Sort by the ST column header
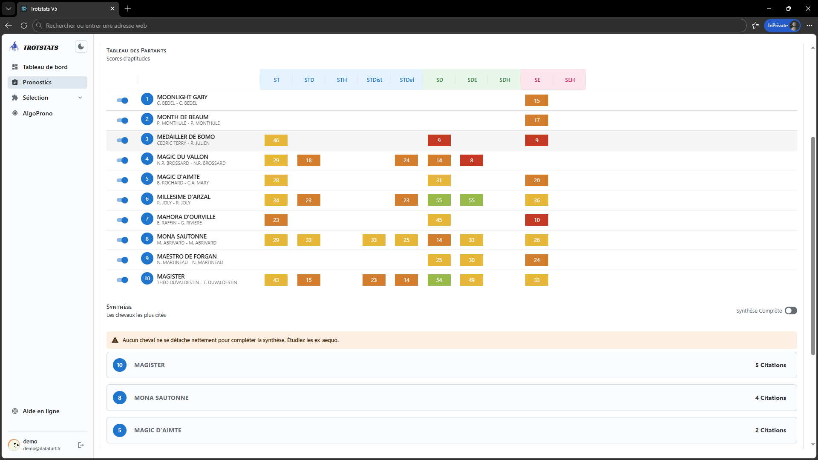 click(277, 80)
